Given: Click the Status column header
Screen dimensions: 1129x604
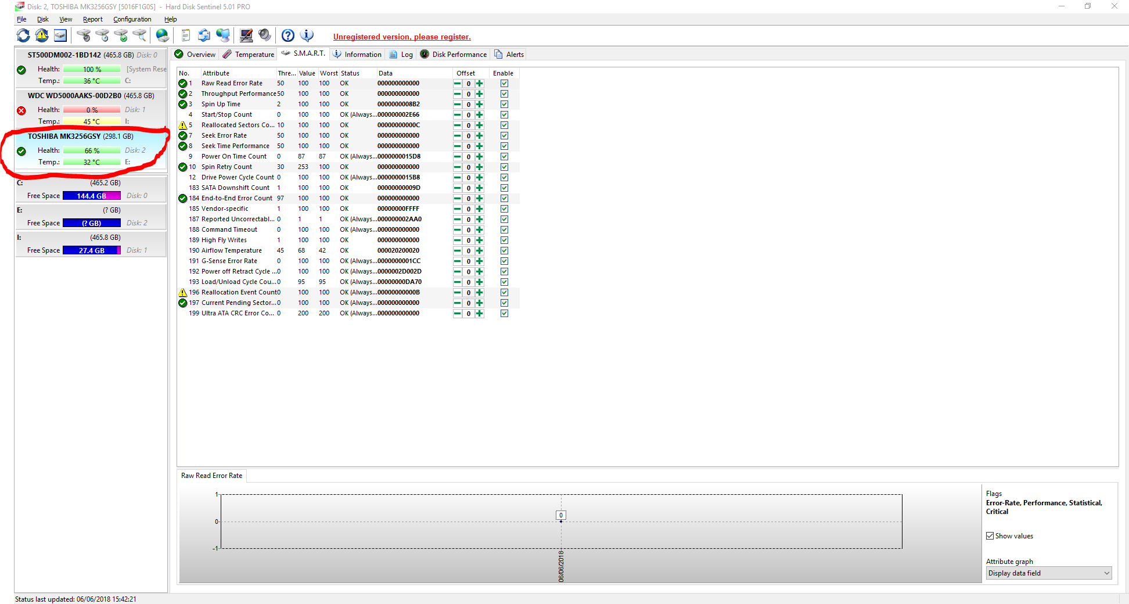Looking at the screenshot, I should 358,73.
